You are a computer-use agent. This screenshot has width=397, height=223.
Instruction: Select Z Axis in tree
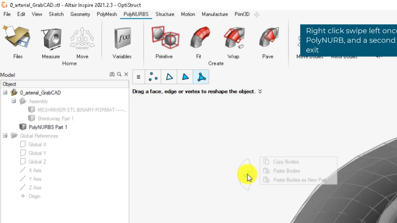coord(35,188)
